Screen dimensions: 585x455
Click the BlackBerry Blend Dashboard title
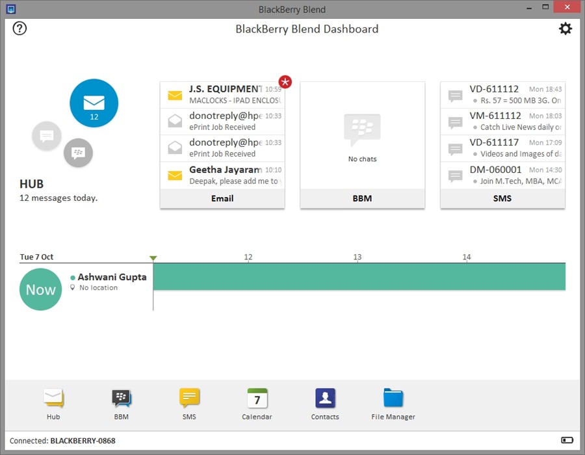coord(307,29)
